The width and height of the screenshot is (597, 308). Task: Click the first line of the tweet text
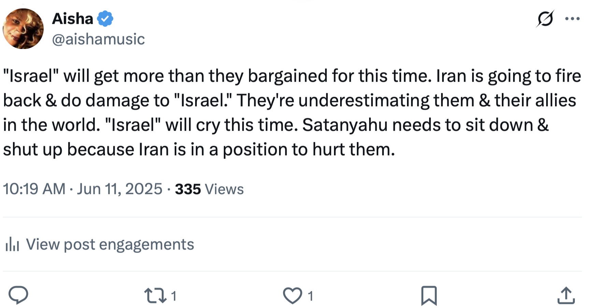coord(292,76)
